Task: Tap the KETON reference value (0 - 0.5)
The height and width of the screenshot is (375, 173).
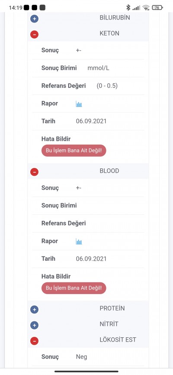Action: click(107, 86)
